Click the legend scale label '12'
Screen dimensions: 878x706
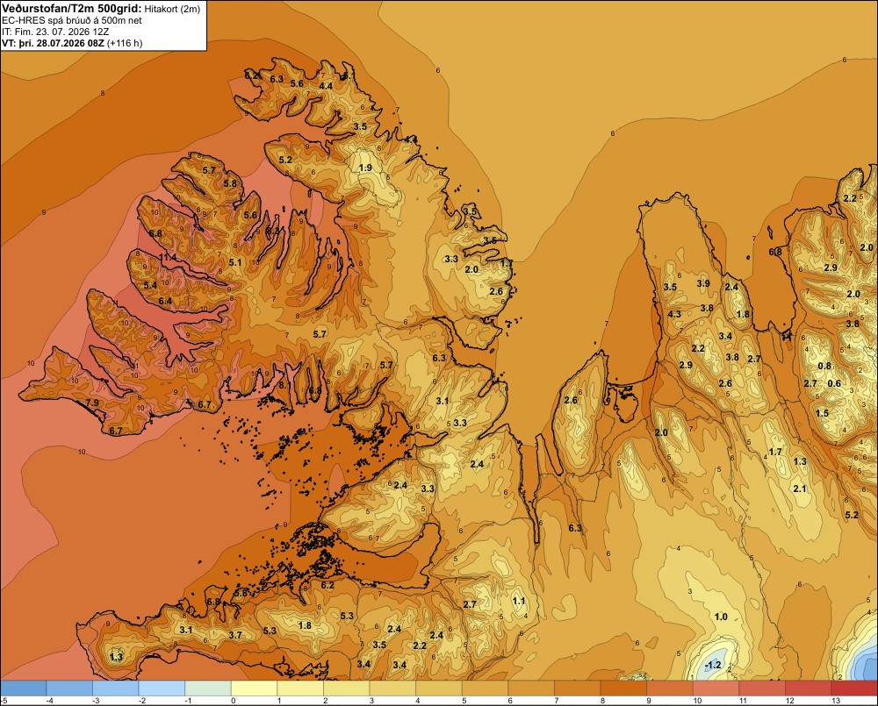tap(789, 701)
